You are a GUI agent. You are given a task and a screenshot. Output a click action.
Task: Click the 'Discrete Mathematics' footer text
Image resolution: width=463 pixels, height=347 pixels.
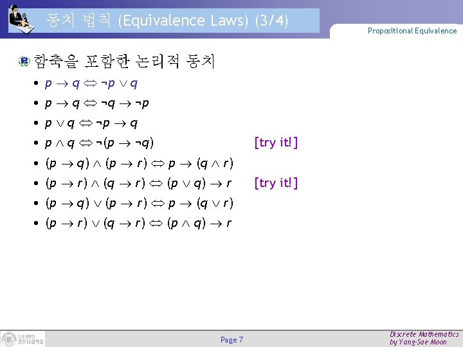click(x=424, y=334)
